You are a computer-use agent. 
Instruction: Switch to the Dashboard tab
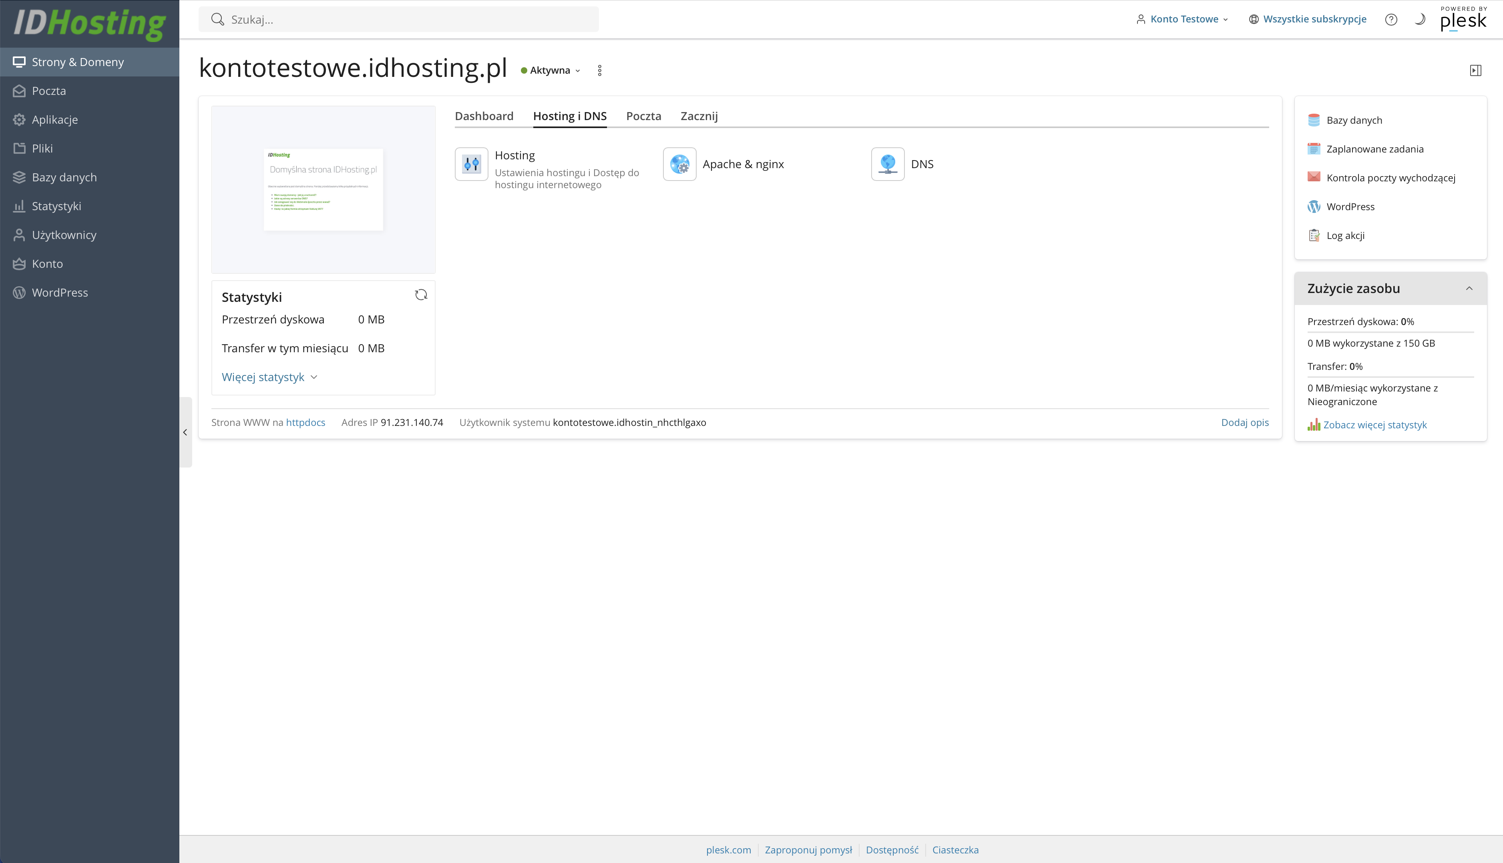pyautogui.click(x=484, y=116)
